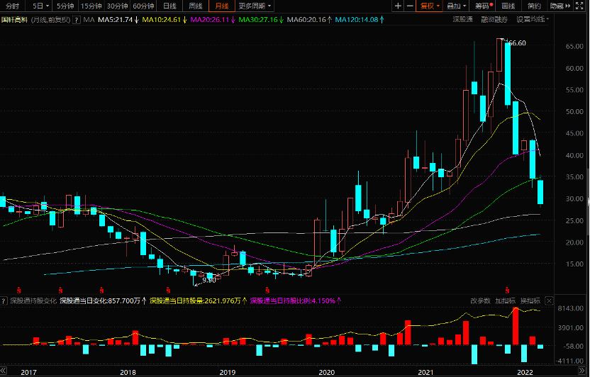Switch to 简约 simple mode

pos(534,6)
